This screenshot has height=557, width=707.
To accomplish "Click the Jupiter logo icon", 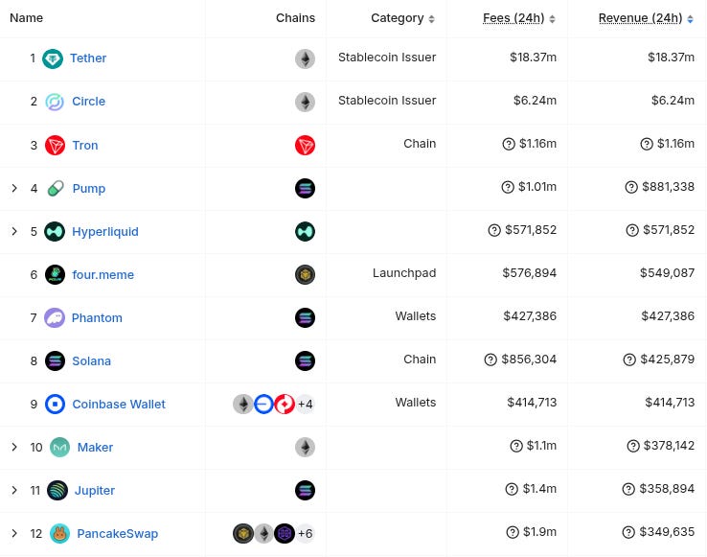I will coord(57,490).
